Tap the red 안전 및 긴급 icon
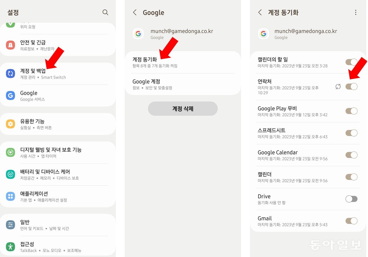The height and width of the screenshot is (257, 368). tap(10, 45)
